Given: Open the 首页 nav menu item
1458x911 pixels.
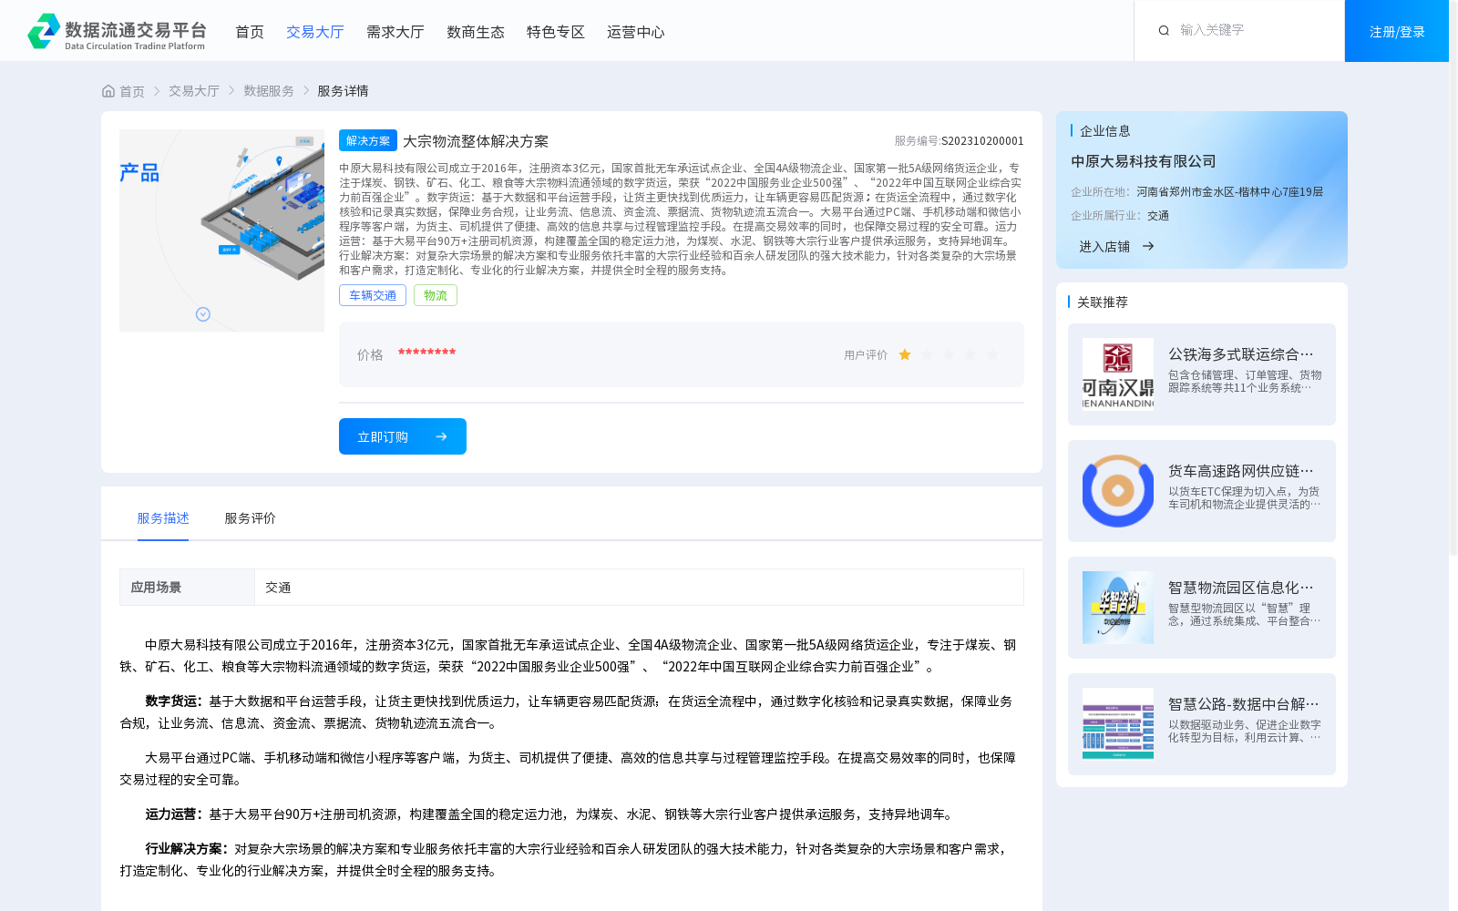Looking at the screenshot, I should (x=250, y=32).
